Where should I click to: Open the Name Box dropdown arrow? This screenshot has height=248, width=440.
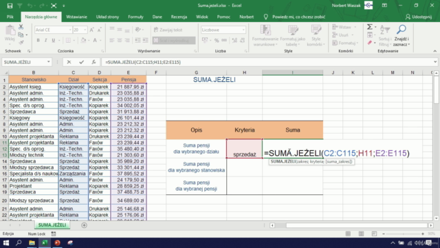pyautogui.click(x=49, y=62)
